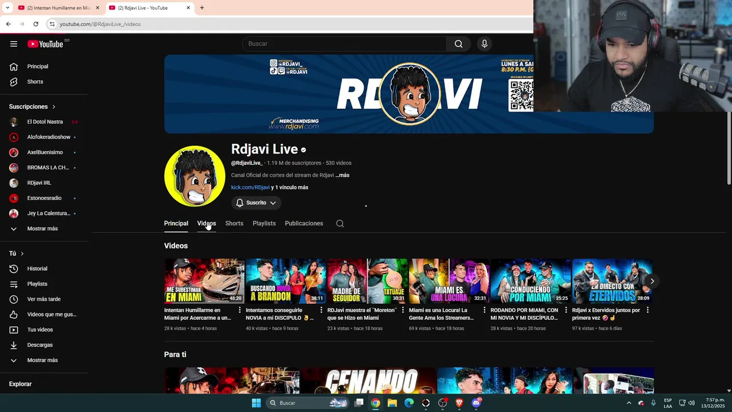Click the browser address bar URL
The width and height of the screenshot is (732, 412).
100,24
